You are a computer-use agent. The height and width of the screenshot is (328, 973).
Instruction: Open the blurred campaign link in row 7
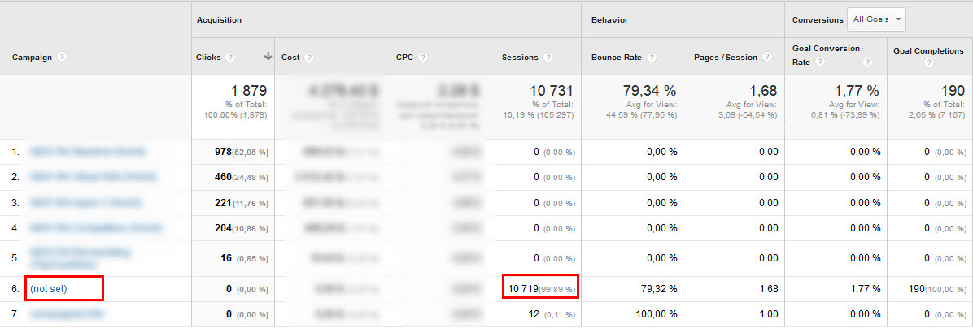pos(66,313)
